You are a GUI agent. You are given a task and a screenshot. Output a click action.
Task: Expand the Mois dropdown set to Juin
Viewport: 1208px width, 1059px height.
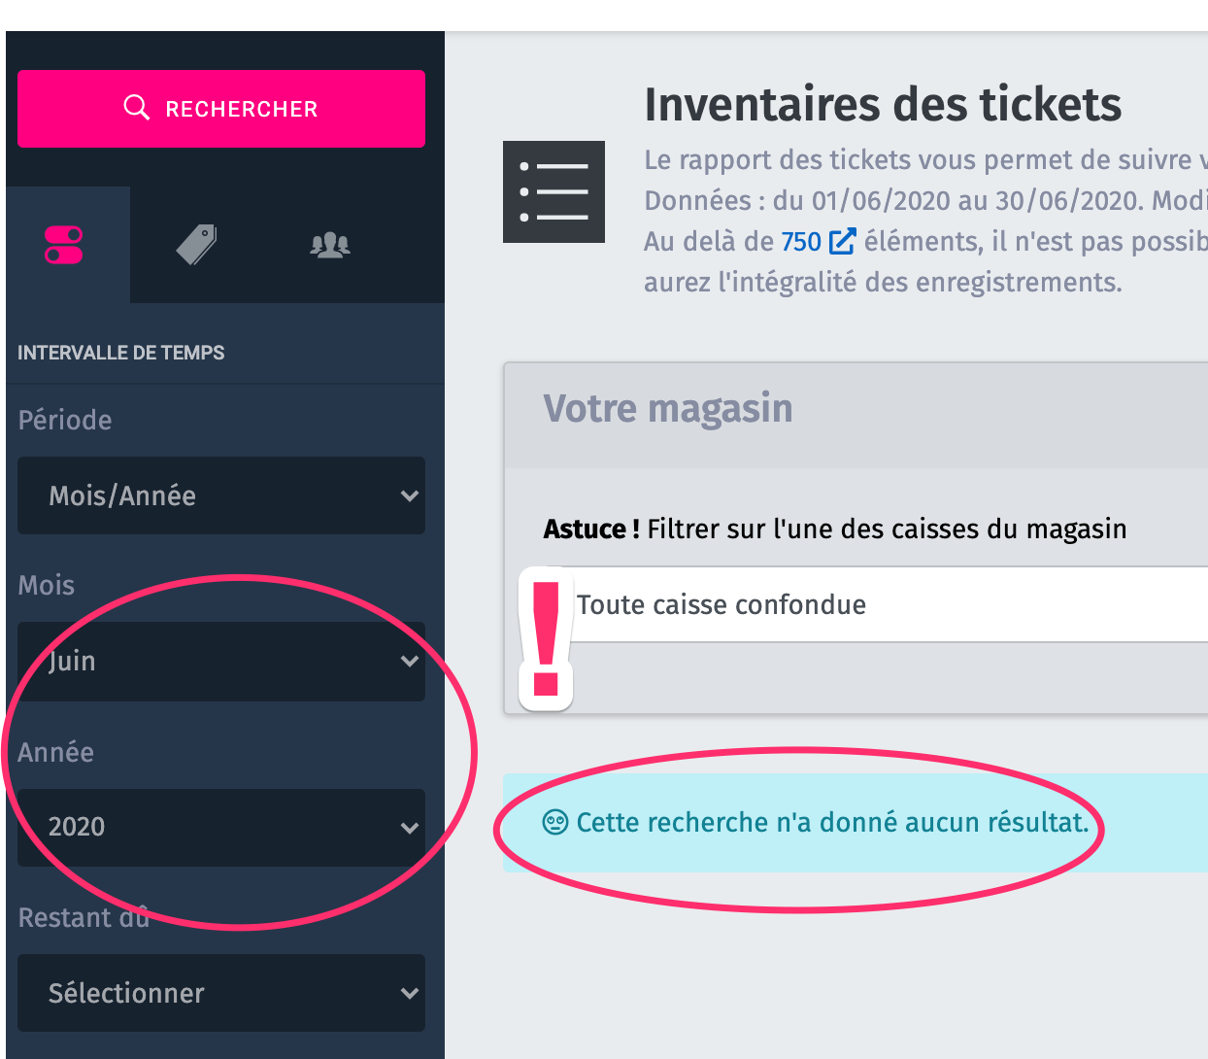(x=221, y=662)
